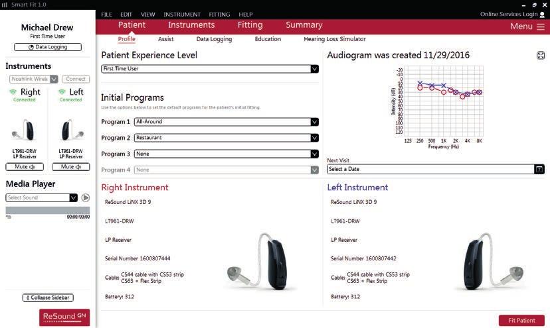Click the sidebar Data Logging button

[x=48, y=47]
